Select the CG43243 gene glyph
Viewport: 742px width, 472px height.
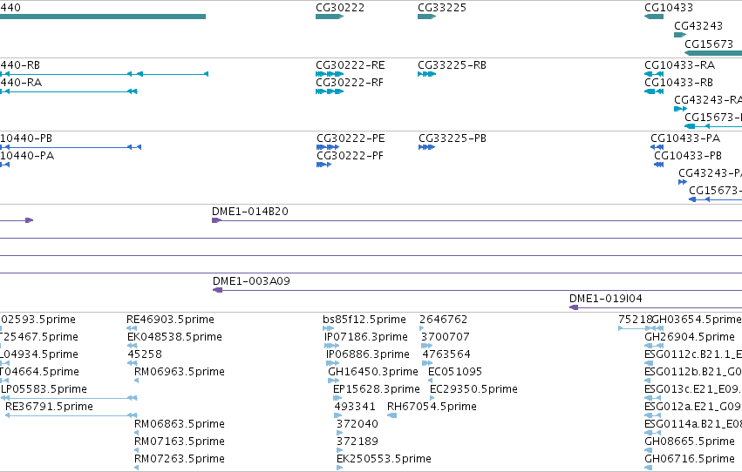click(x=680, y=35)
